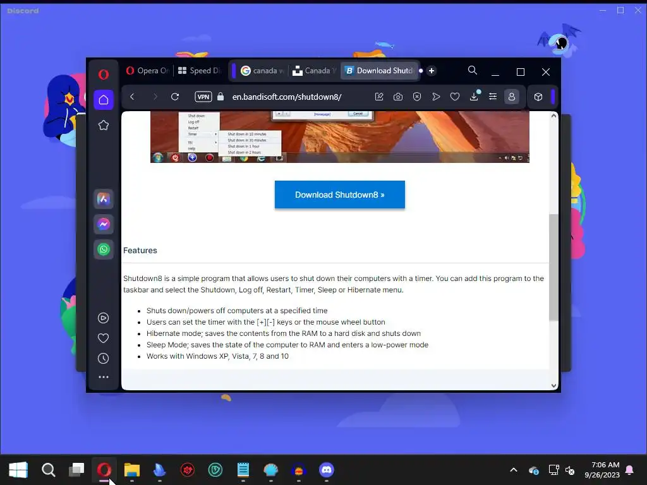Click the Features heading
The width and height of the screenshot is (647, 485).
(x=140, y=250)
